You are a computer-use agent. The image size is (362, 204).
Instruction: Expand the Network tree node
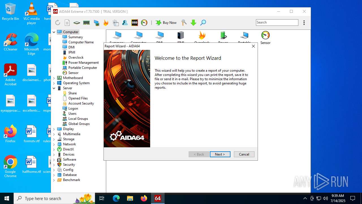click(54, 144)
